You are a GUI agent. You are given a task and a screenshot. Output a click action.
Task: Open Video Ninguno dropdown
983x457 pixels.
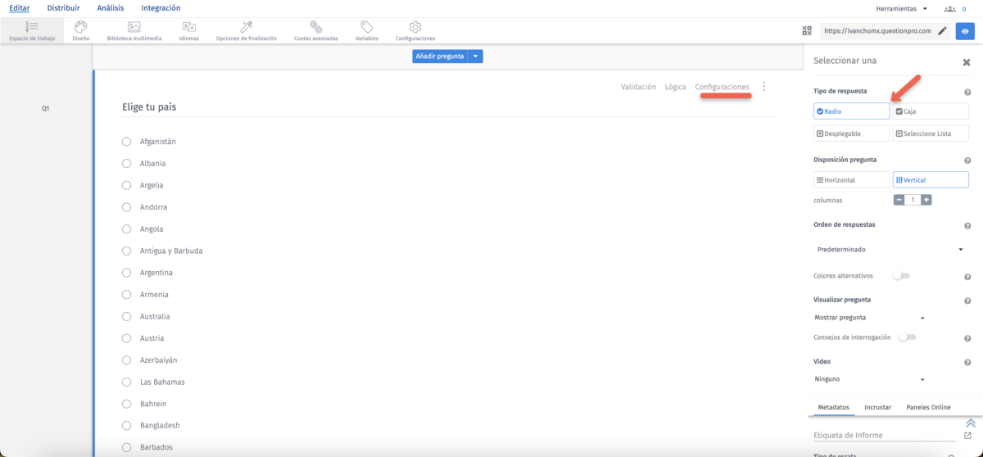[x=869, y=379]
